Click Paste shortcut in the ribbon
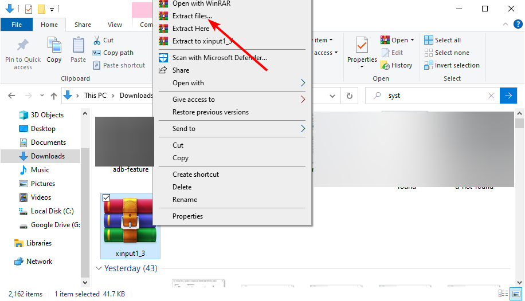Screen dimensions: 525x301 coord(119,65)
